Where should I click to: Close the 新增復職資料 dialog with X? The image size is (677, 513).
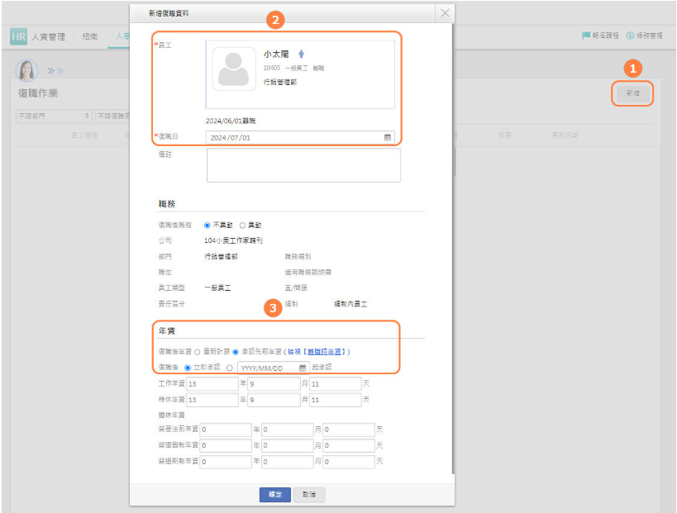tap(445, 13)
